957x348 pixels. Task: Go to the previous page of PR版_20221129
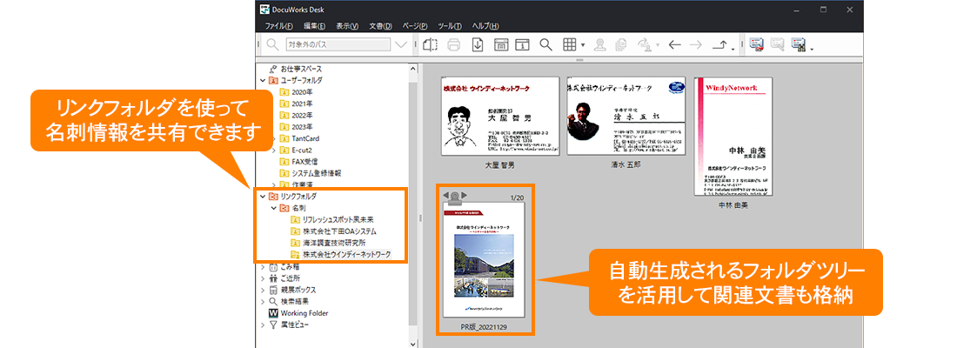445,196
